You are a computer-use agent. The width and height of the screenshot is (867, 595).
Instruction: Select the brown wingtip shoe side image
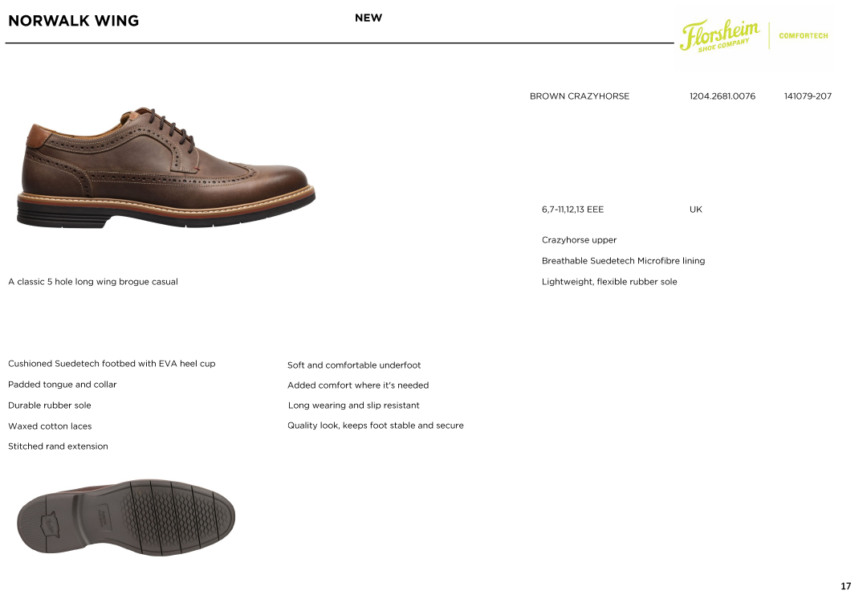tap(166, 168)
